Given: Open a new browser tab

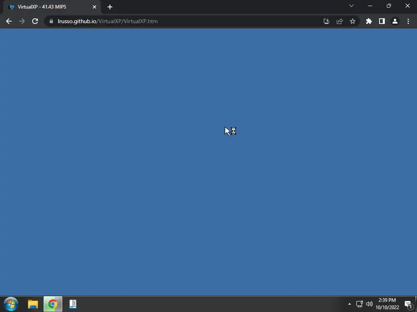Looking at the screenshot, I should tap(110, 7).
